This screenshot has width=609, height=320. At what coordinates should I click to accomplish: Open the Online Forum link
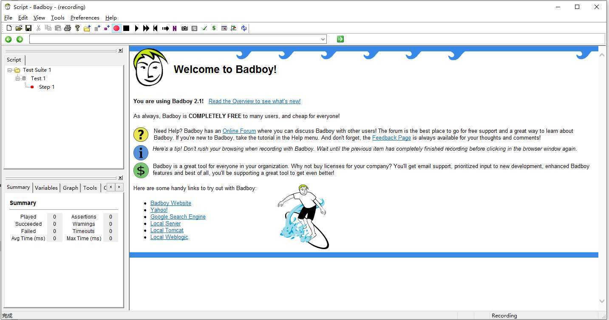239,131
